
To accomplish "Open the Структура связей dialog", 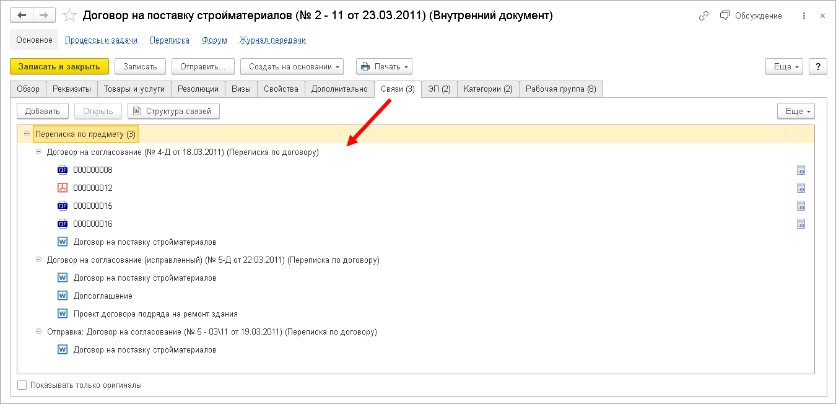I will pyautogui.click(x=174, y=111).
